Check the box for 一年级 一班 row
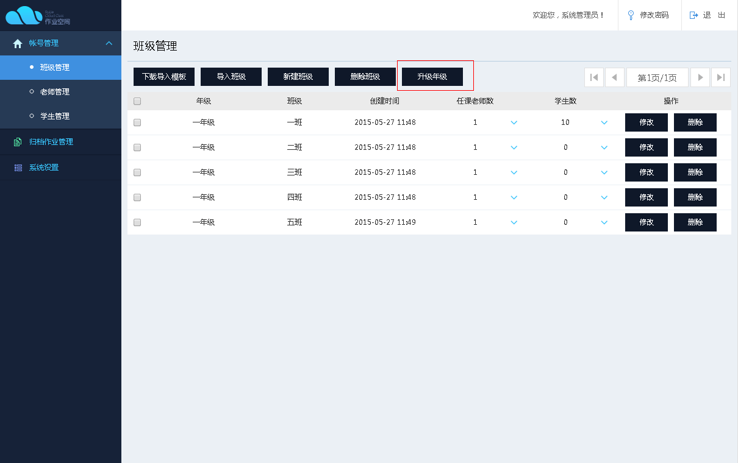The width and height of the screenshot is (738, 463). (x=137, y=122)
